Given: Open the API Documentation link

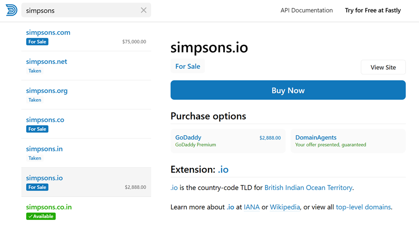Looking at the screenshot, I should (x=307, y=11).
